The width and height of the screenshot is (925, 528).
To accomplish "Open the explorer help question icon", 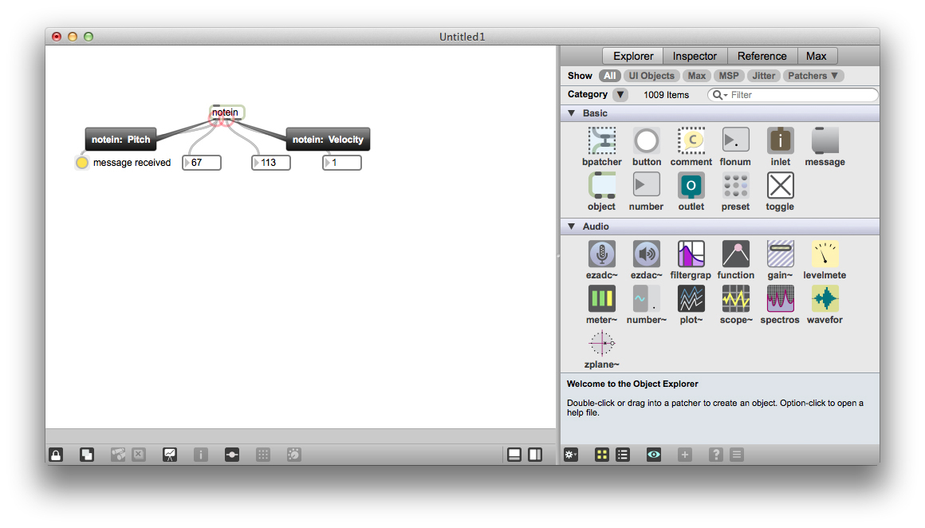I will (x=715, y=455).
